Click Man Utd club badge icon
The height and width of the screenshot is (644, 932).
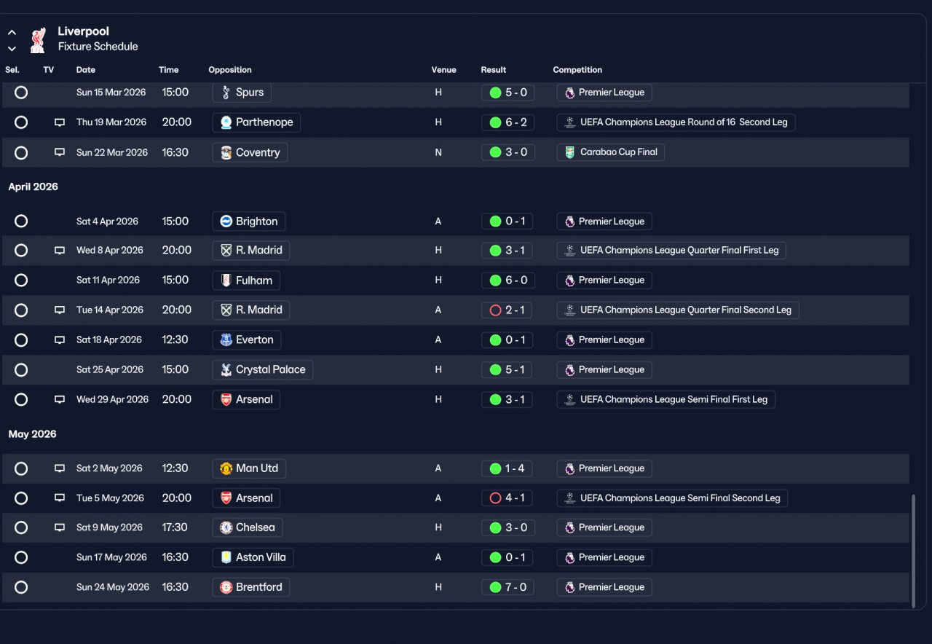tap(226, 468)
